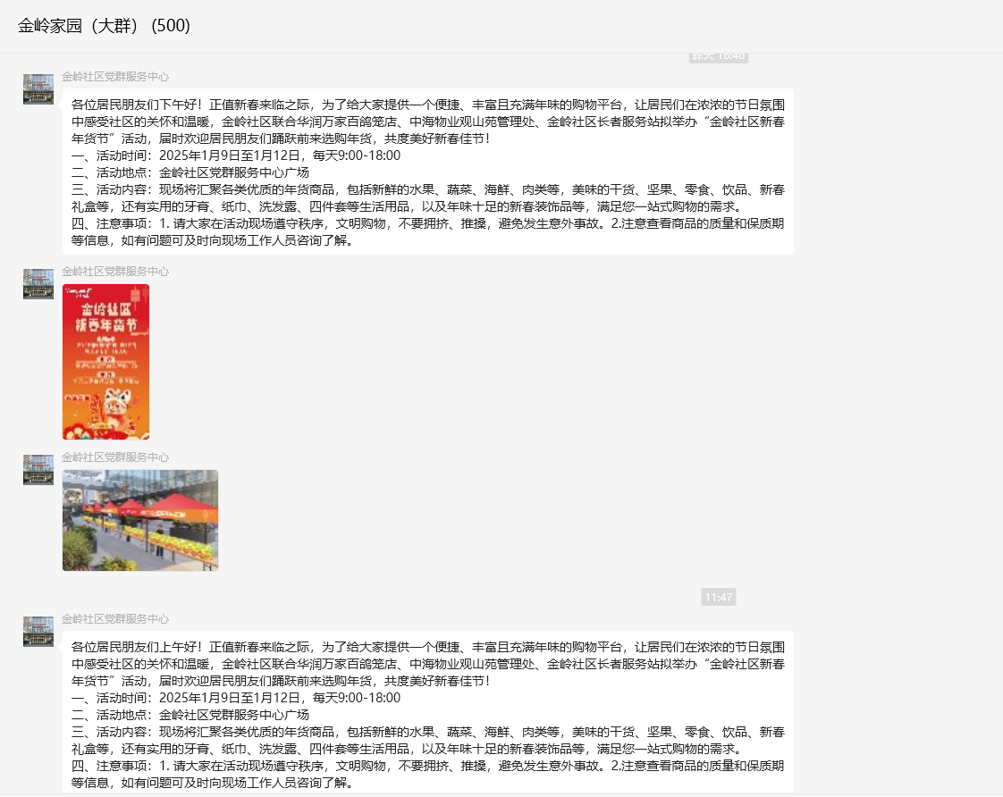Click the mascot on the red poster
Image resolution: width=1003 pixels, height=797 pixels.
(116, 405)
